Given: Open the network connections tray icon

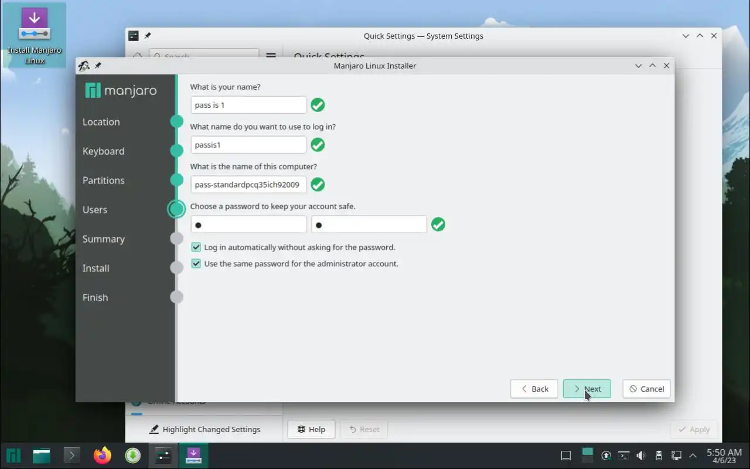Looking at the screenshot, I should click(676, 456).
